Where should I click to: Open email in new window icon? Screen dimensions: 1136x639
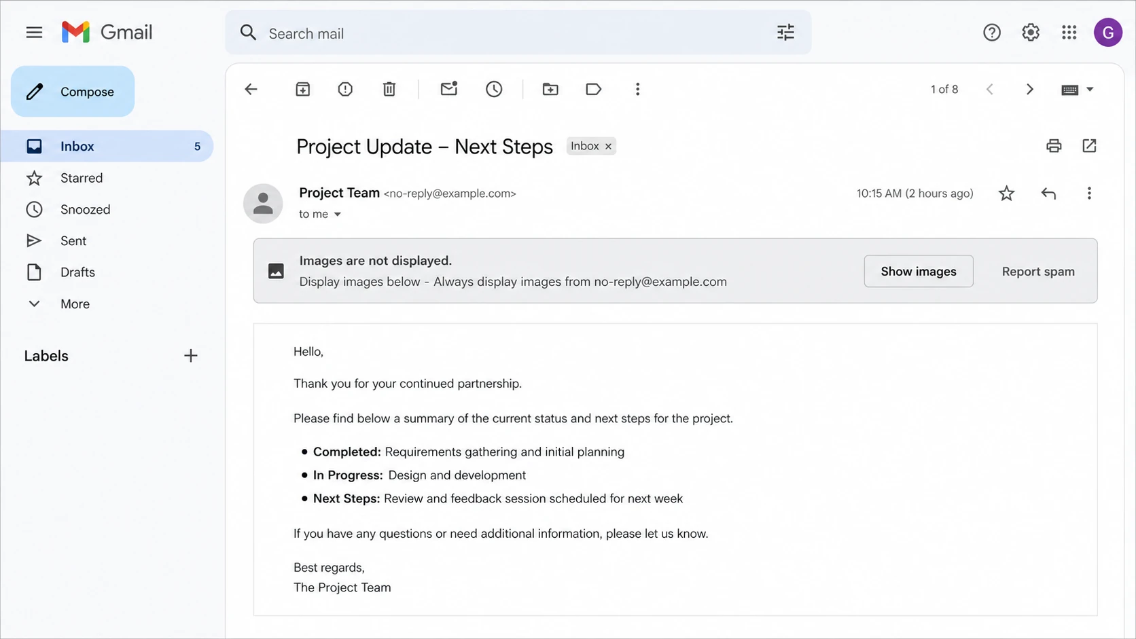point(1089,145)
